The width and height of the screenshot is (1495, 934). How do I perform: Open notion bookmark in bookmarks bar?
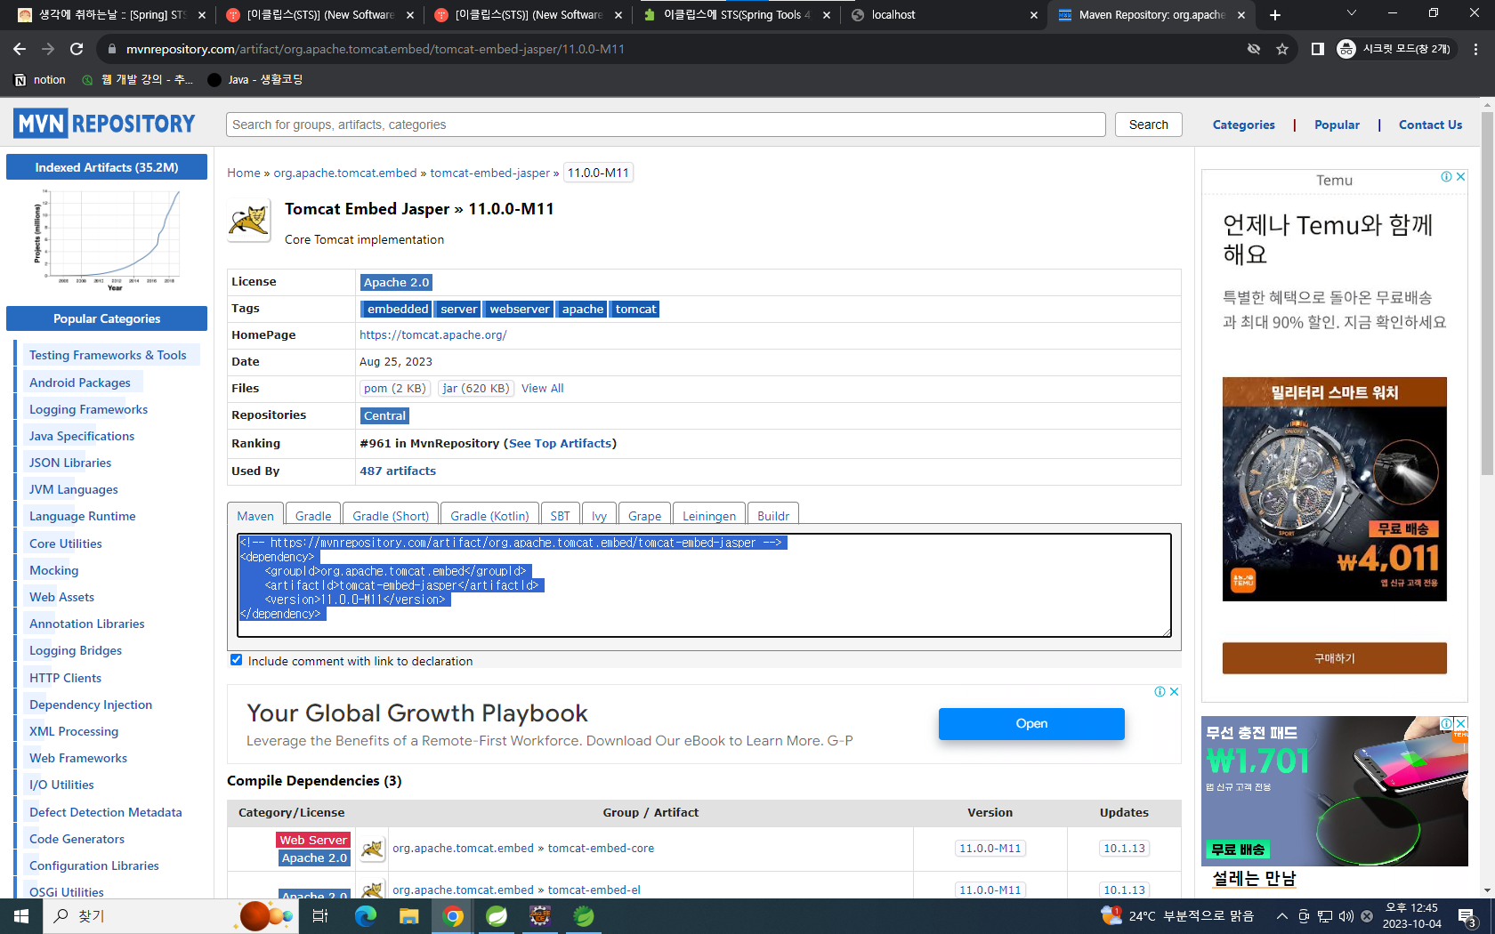coord(40,80)
